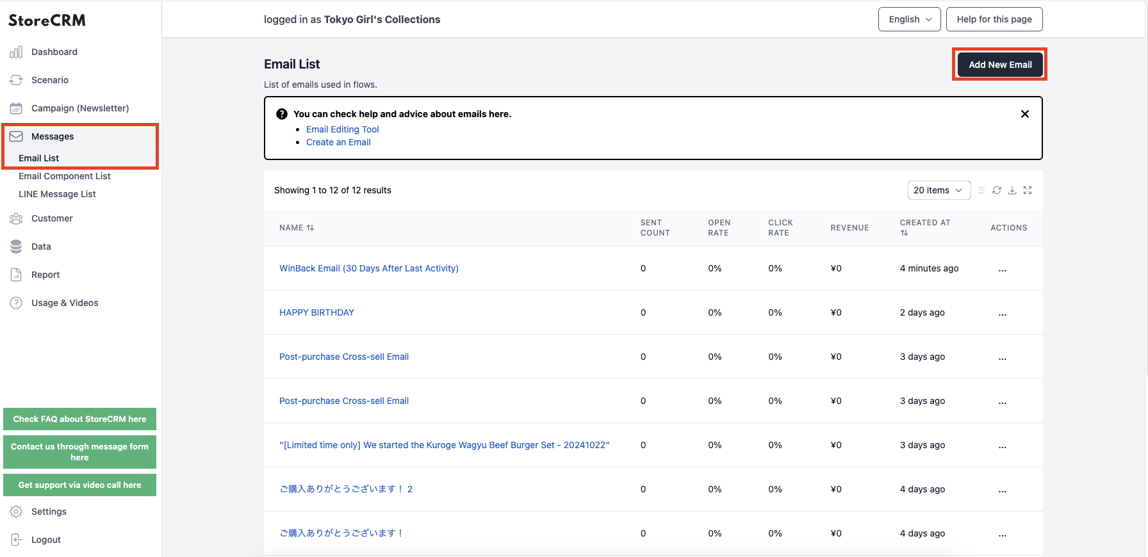Click the Campaign calendar icon
Viewport: 1148px width, 557px height.
[16, 108]
